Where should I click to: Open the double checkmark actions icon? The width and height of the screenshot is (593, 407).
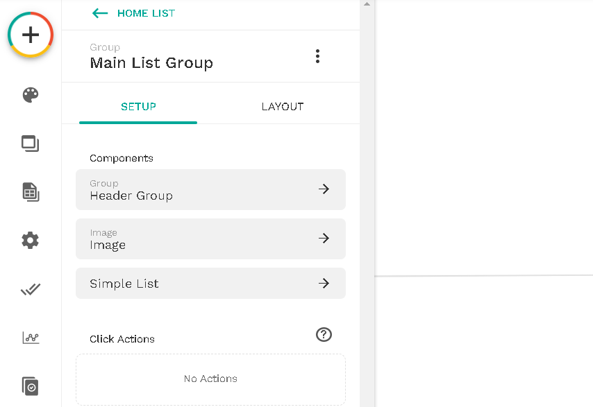coord(31,289)
